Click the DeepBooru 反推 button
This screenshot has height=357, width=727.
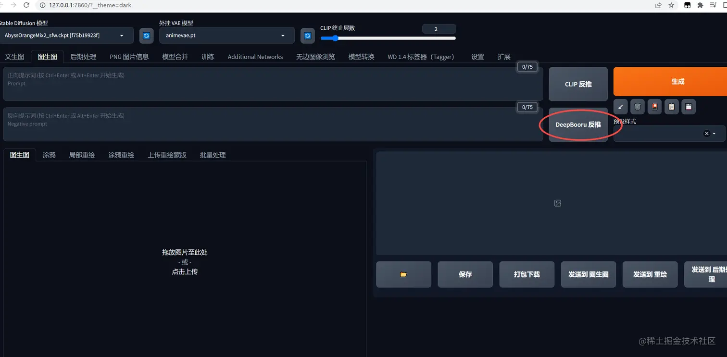pos(578,124)
